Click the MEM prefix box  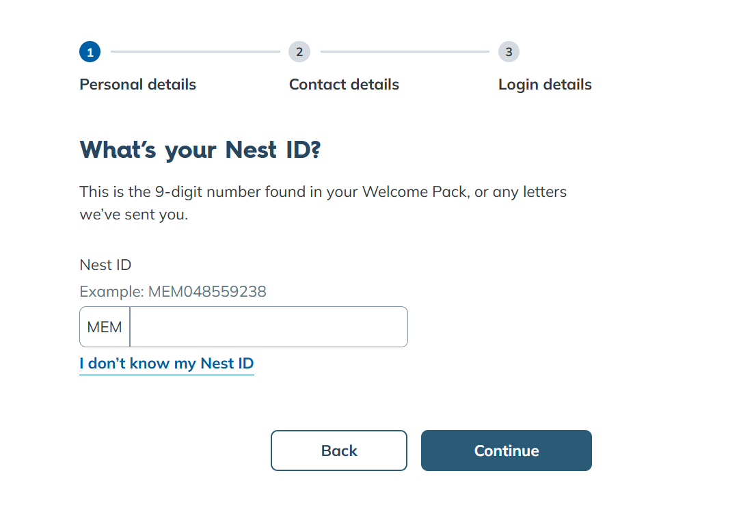click(105, 327)
